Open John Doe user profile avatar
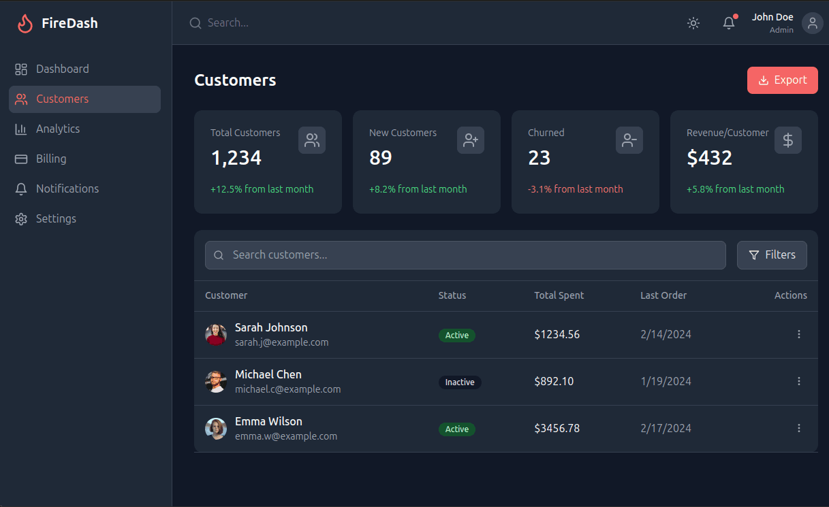The height and width of the screenshot is (507, 829). coord(812,23)
